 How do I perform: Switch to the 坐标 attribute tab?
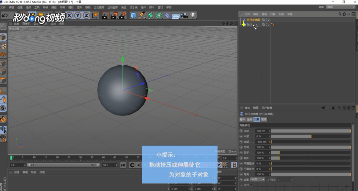coord(250,120)
